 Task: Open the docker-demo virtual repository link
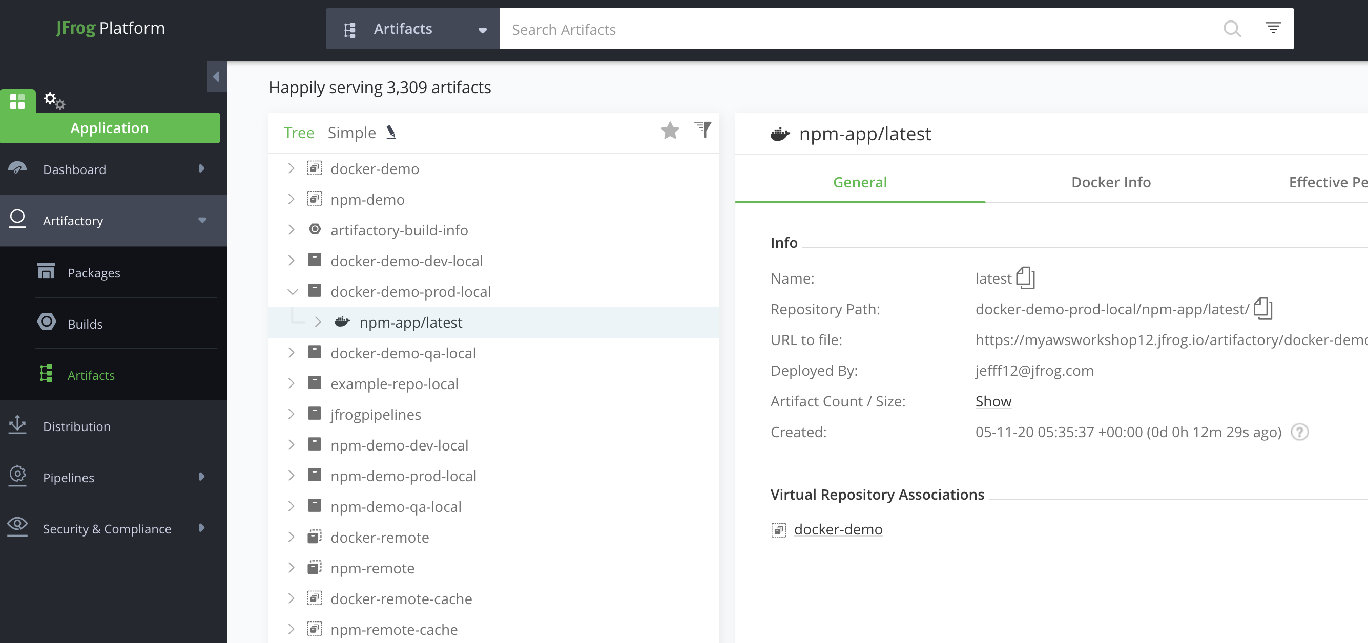pos(838,529)
